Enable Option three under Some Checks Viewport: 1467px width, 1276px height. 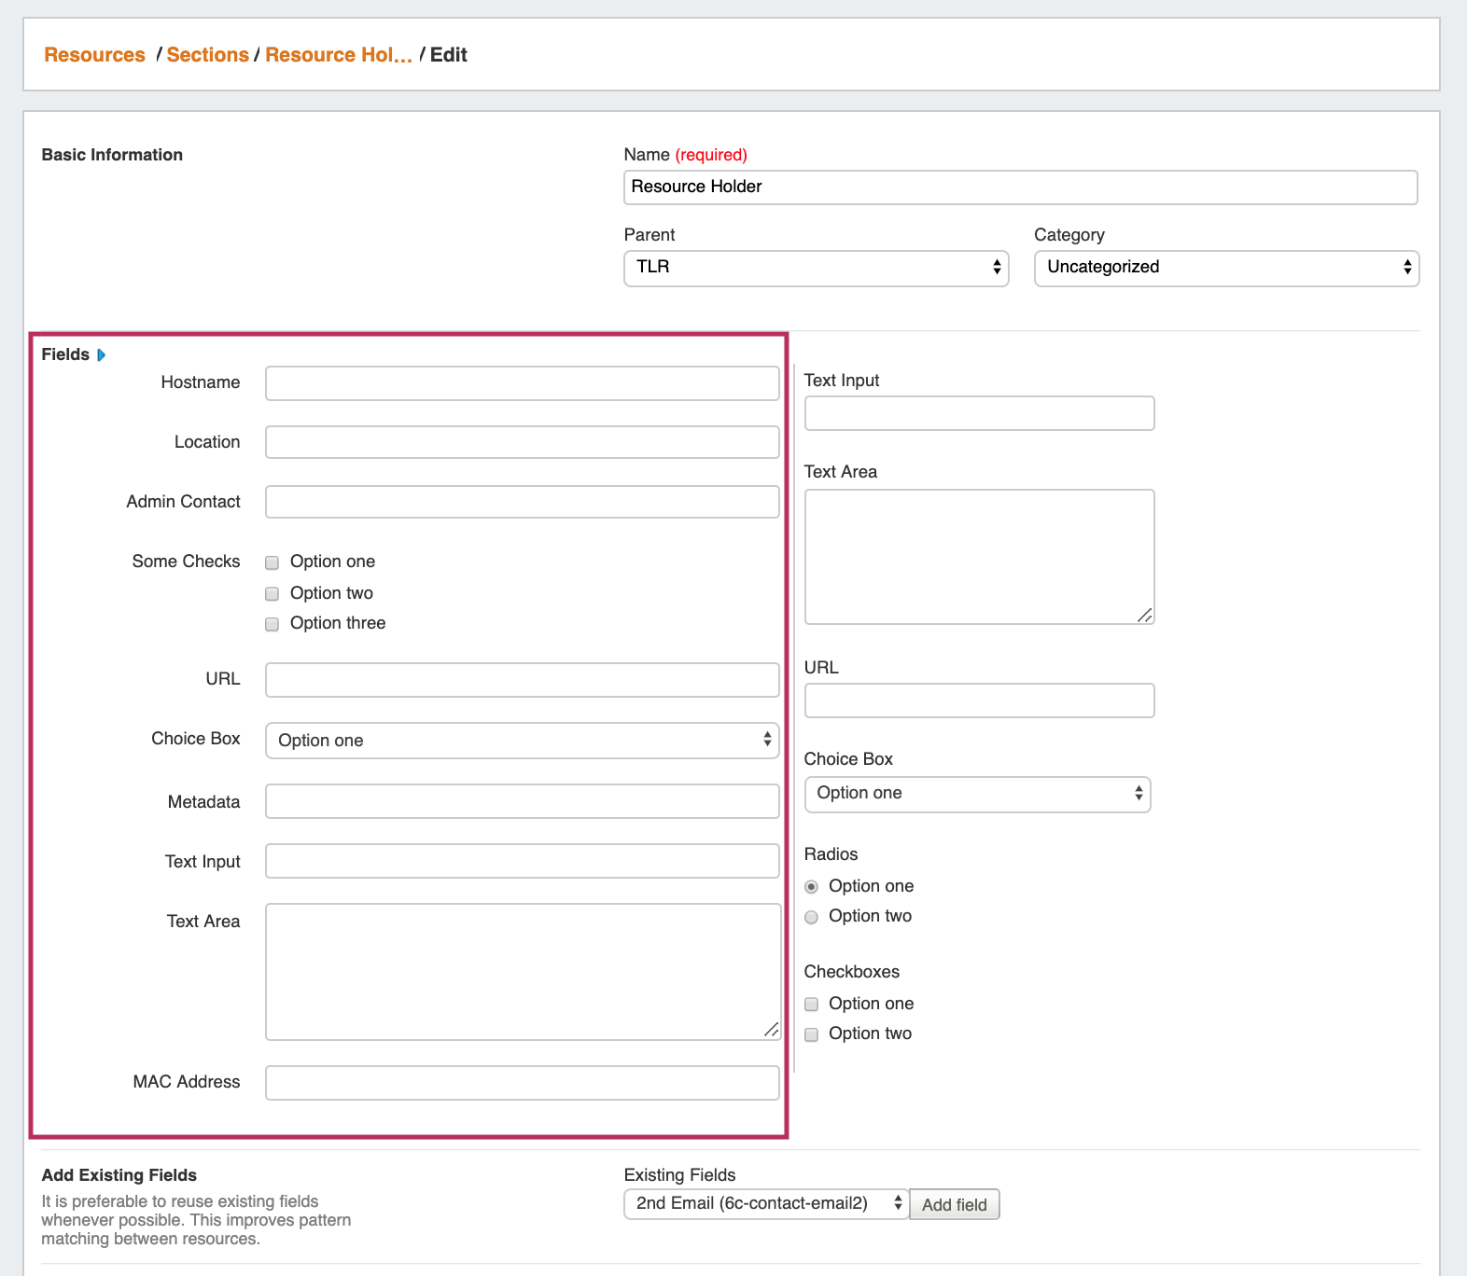tap(272, 624)
